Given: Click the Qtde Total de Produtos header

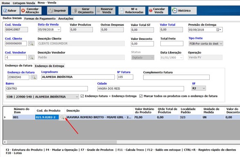Looking at the screenshot, I should (x=168, y=111).
